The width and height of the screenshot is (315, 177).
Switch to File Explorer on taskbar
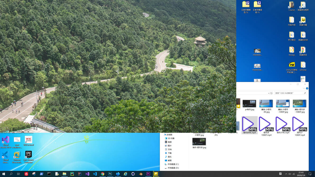point(64,174)
